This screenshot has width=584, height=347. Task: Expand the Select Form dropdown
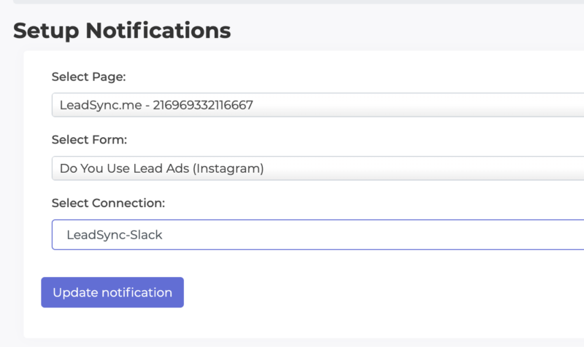[318, 168]
